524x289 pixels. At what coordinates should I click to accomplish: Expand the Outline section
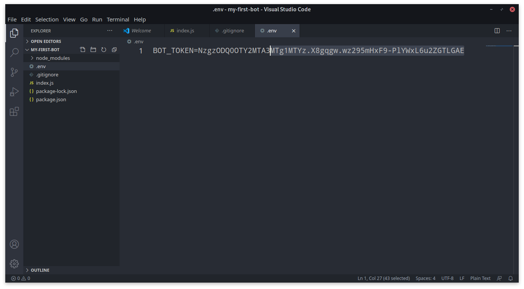click(71, 270)
